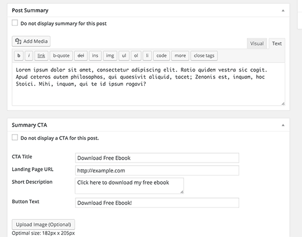Click the code quicktag button
Viewport: 302px width, 237px height.
pyautogui.click(x=161, y=56)
